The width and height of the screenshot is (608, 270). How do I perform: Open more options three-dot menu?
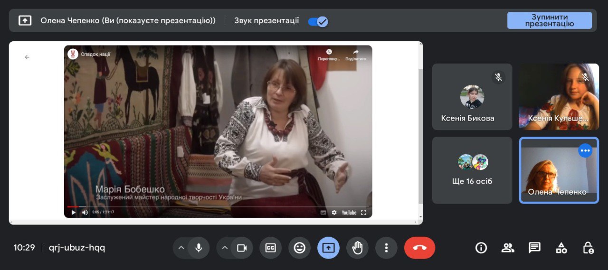(386, 248)
